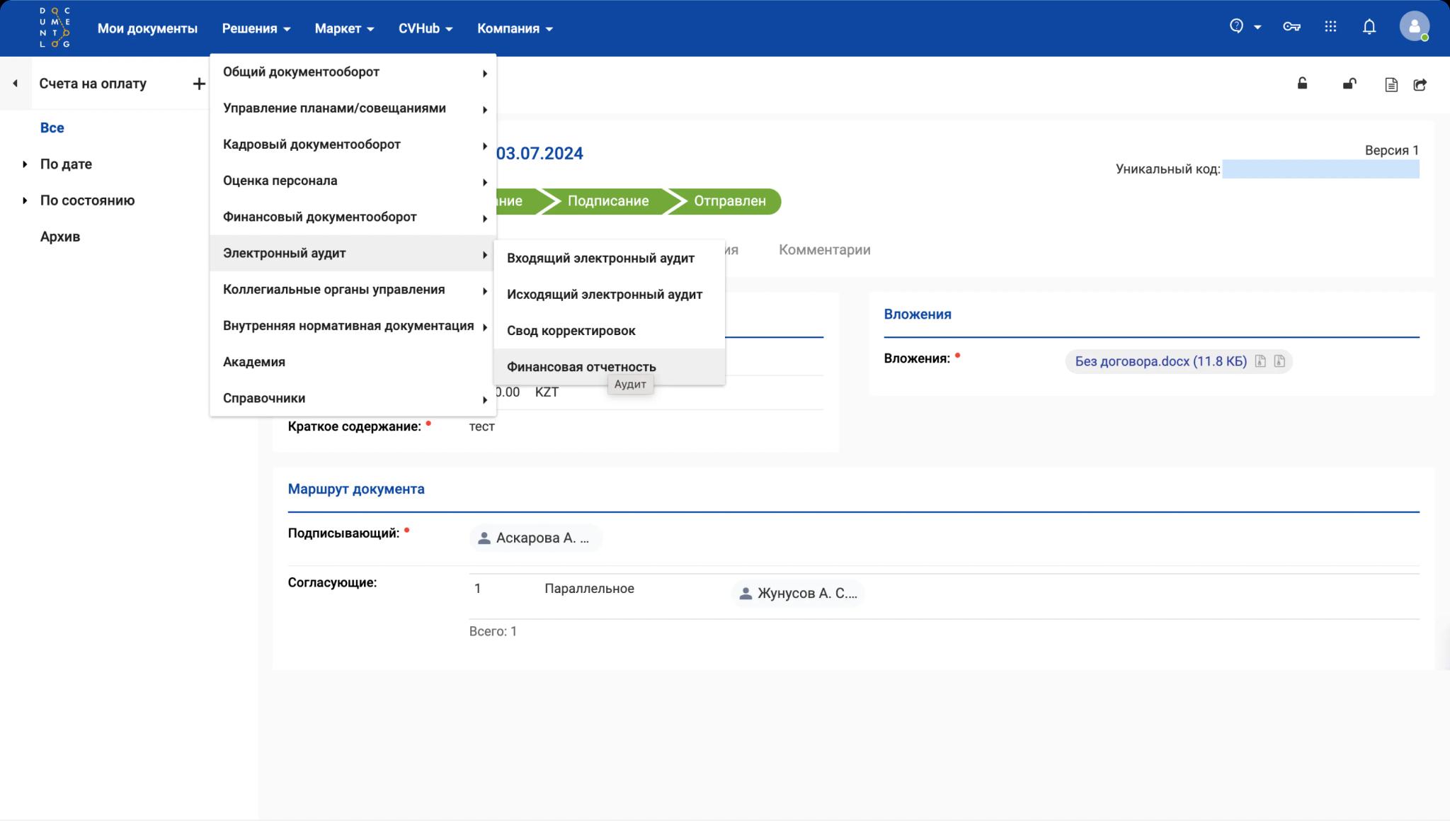The height and width of the screenshot is (821, 1450).
Task: Click the closed lock icon in toolbar
Action: pos(1302,84)
